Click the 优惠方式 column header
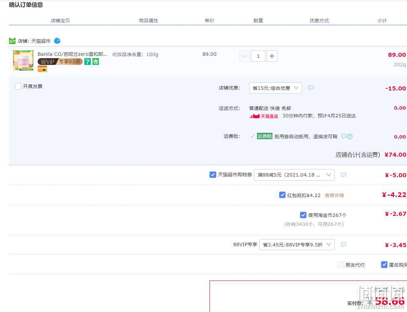407x312 pixels. tap(319, 21)
